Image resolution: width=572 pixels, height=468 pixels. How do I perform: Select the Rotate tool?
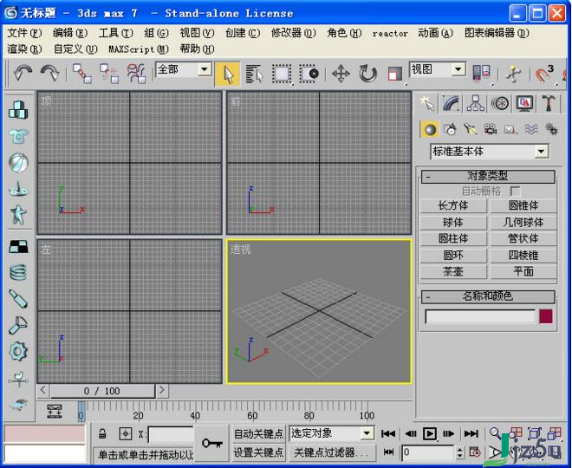tap(367, 74)
